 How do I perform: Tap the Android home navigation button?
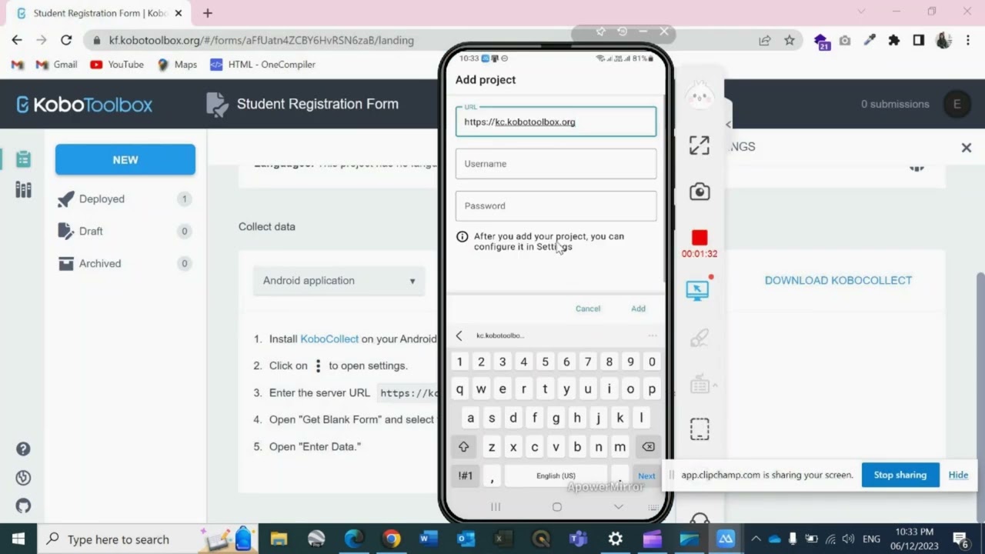point(557,506)
